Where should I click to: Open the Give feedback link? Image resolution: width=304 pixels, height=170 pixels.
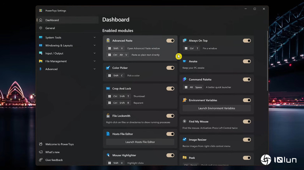pyautogui.click(x=54, y=160)
